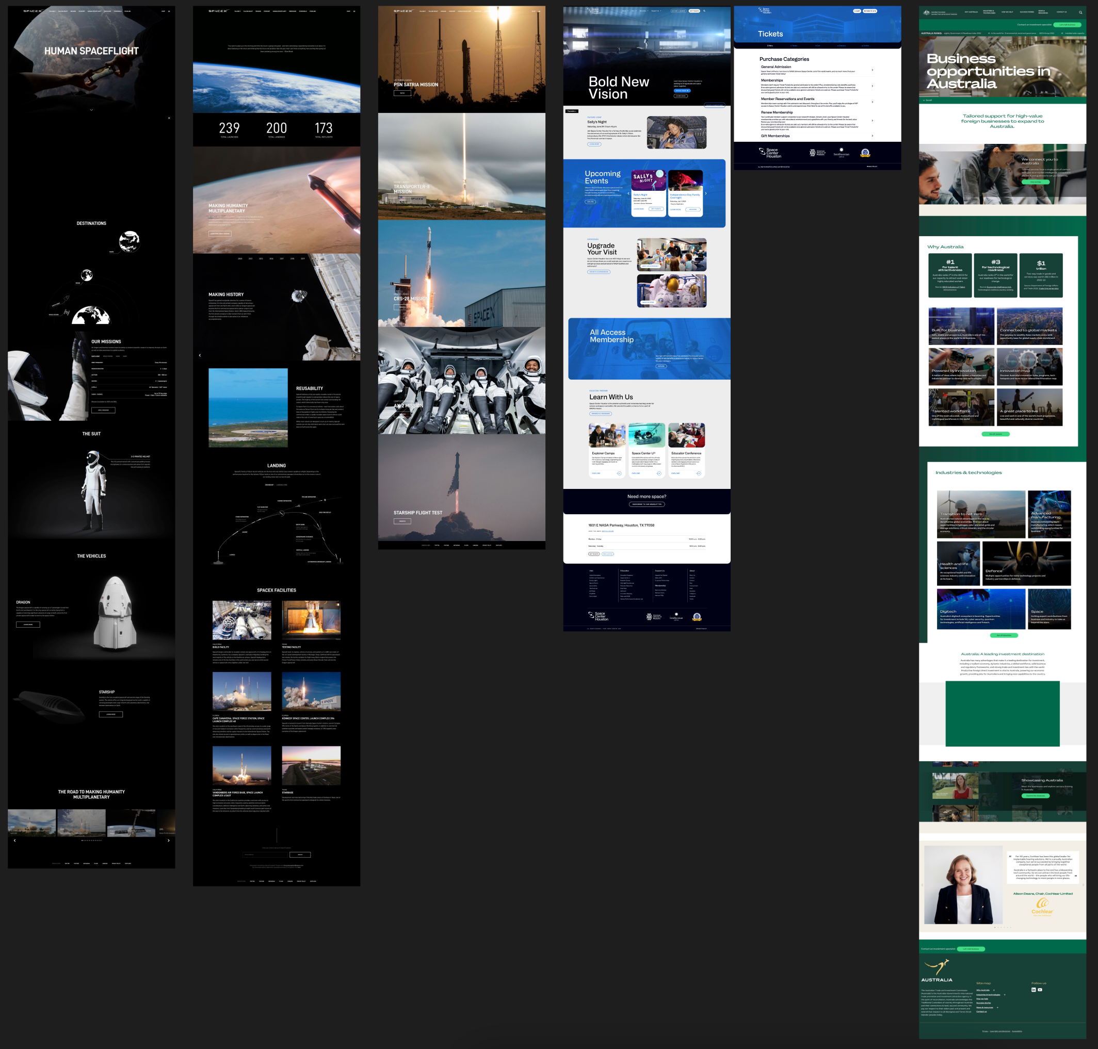Screen dimensions: 1098x1049
Task: Click Subscribe to Our Newsletter button
Action: coord(647,504)
